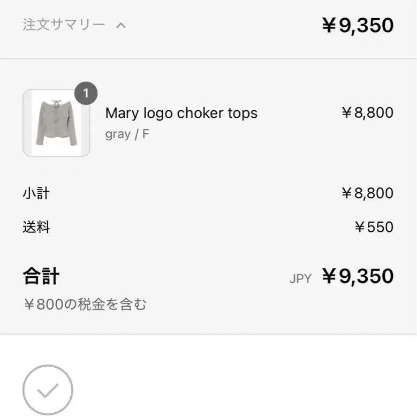Click the 注文サマリー header label
The height and width of the screenshot is (417, 417).
tap(64, 25)
